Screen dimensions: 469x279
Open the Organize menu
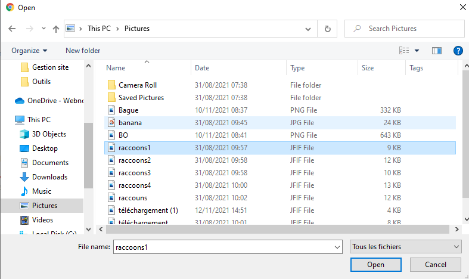(29, 51)
